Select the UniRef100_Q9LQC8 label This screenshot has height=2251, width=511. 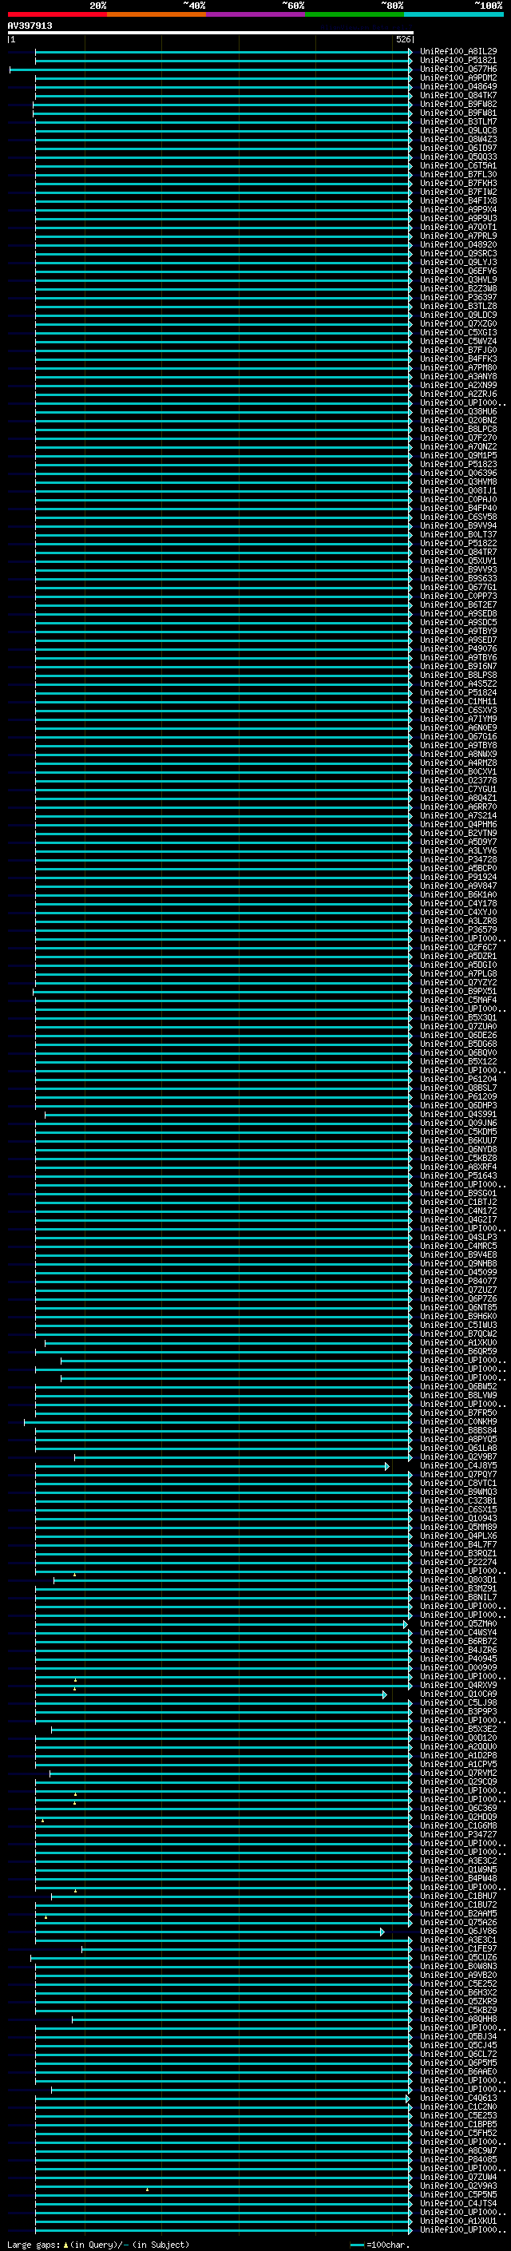click(458, 130)
